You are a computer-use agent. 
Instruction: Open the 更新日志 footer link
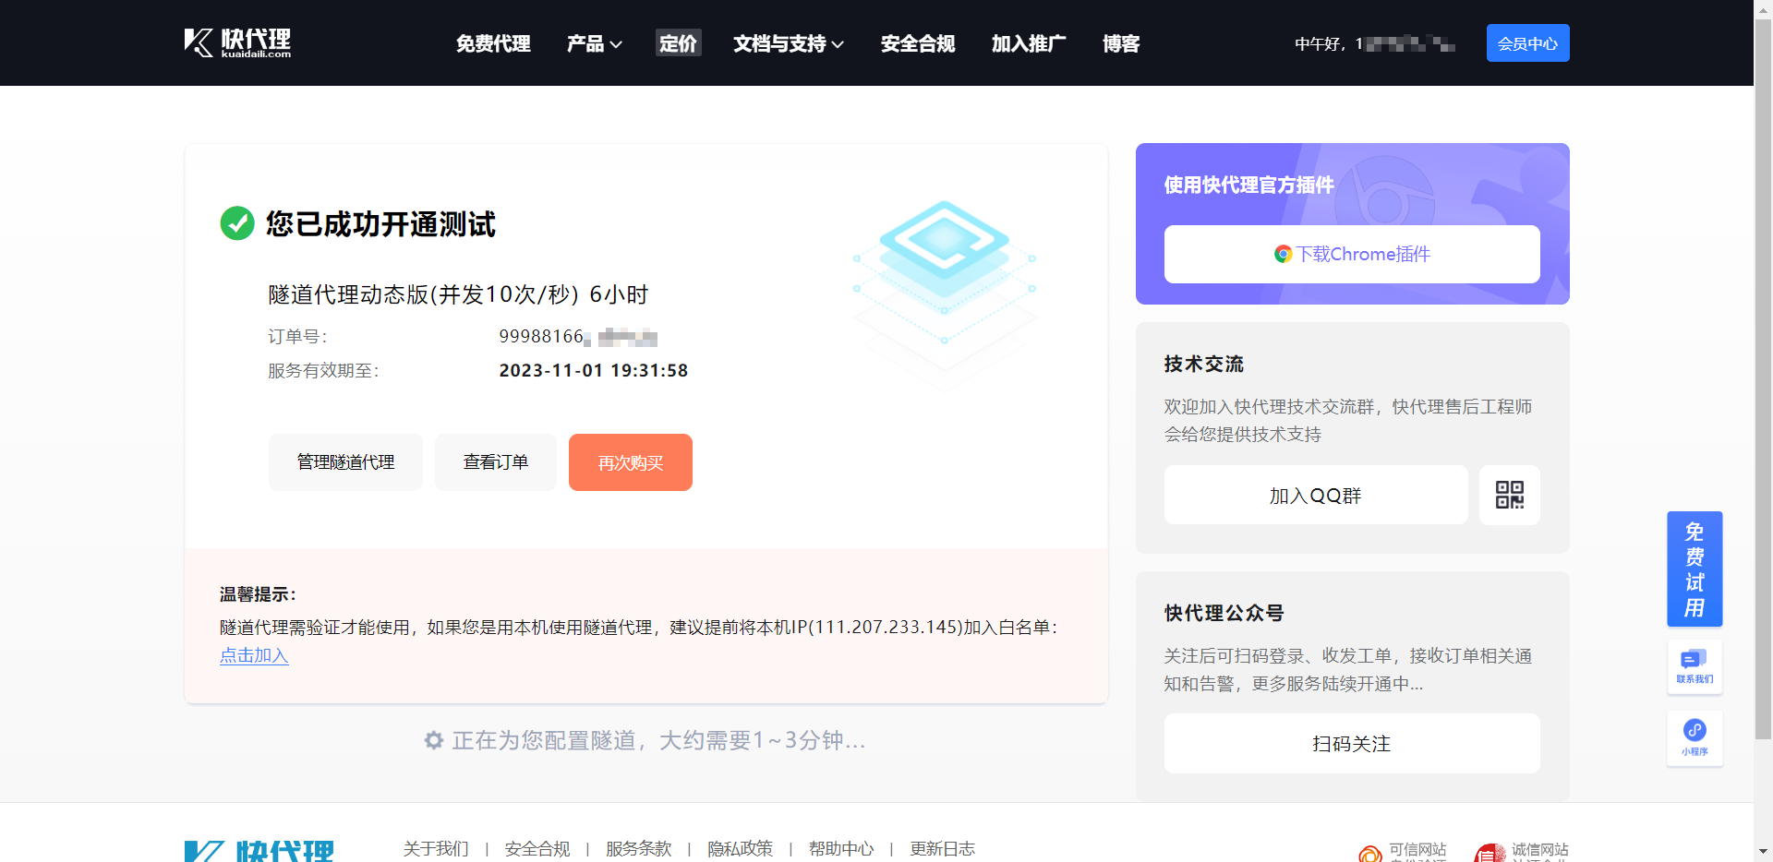pyautogui.click(x=942, y=849)
